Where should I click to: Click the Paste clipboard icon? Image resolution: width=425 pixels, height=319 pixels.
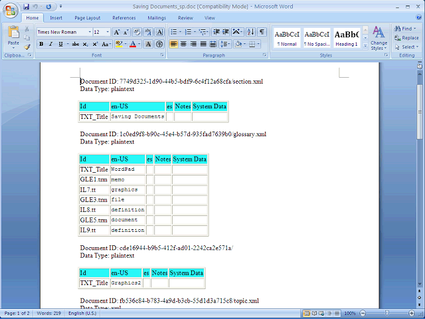click(13, 33)
